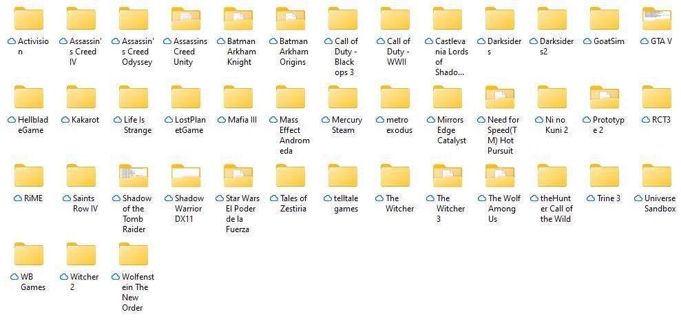Select the Batman Arkham Origins folder icon

point(291,19)
